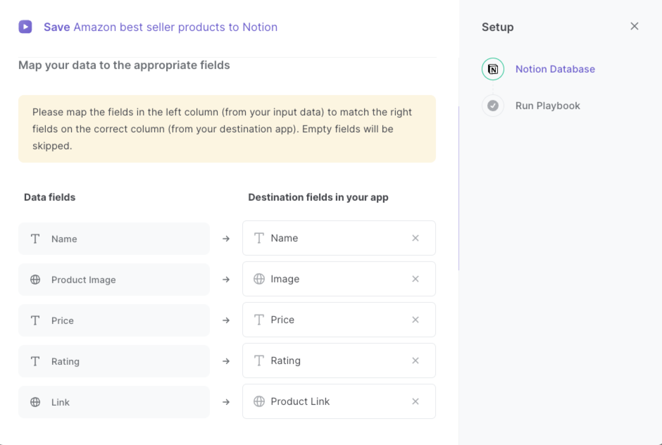This screenshot has height=445, width=662.
Task: Click the arrow between the Name fields
Action: point(226,239)
